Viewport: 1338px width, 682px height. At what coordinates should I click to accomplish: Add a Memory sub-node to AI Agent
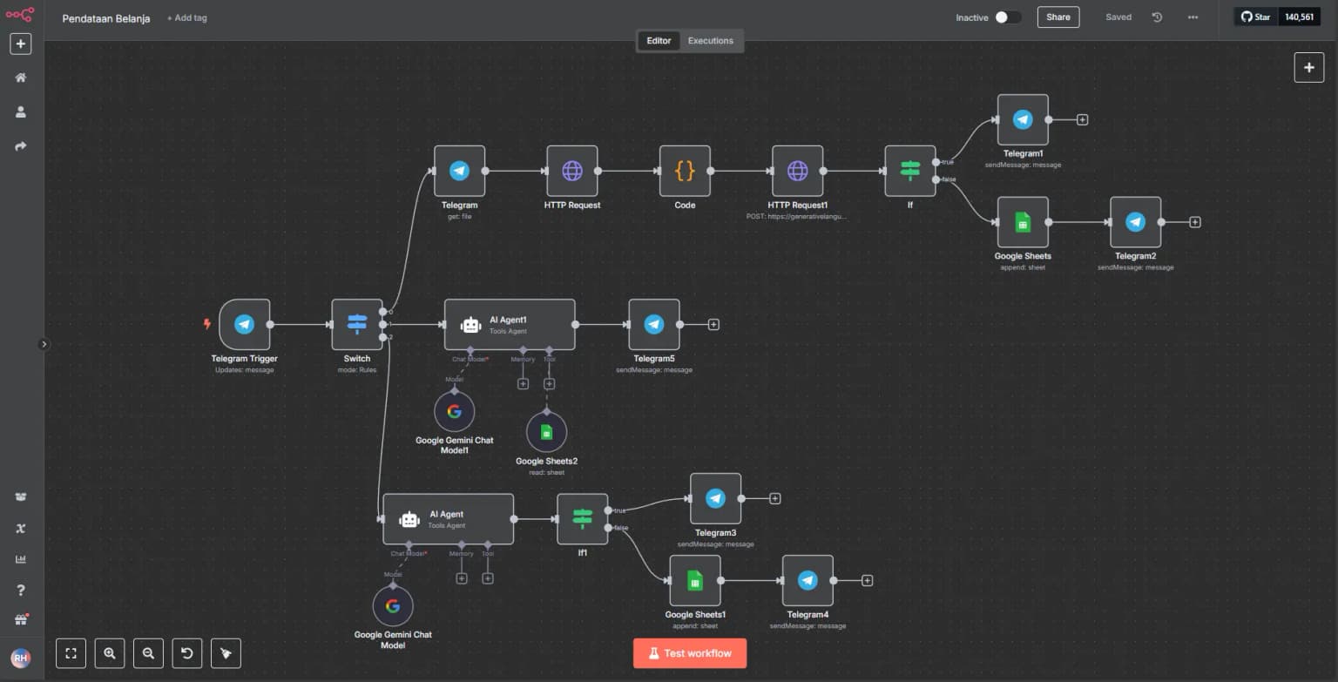point(462,578)
